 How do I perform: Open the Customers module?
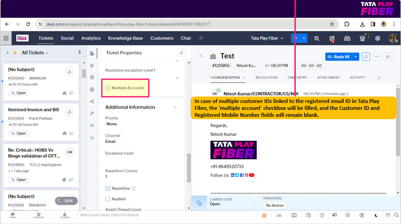(162, 38)
